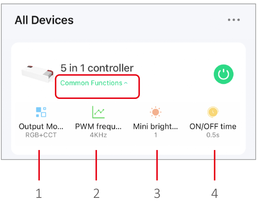
Task: Tap the yellow ON/OFF time clock icon
Action: click(213, 112)
